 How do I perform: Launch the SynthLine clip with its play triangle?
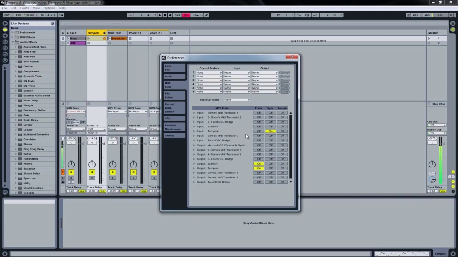point(109,39)
